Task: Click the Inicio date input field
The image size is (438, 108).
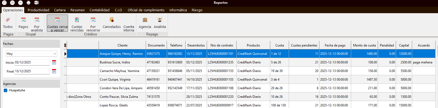Action: [32, 62]
